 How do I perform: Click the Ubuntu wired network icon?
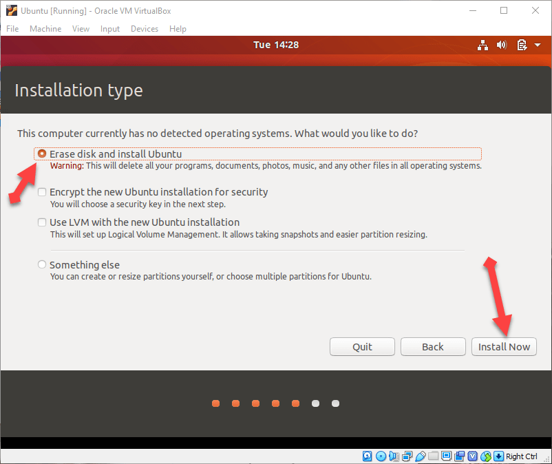(482, 45)
